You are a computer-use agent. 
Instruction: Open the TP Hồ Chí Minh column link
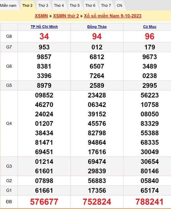pyautogui.click(x=44, y=27)
